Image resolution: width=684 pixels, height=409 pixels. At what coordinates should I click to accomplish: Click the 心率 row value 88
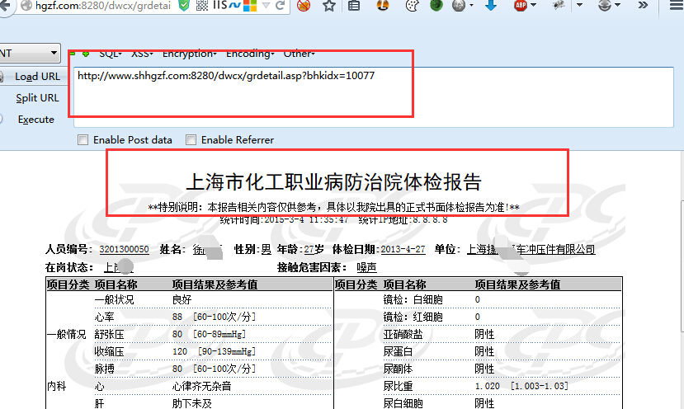tap(177, 317)
